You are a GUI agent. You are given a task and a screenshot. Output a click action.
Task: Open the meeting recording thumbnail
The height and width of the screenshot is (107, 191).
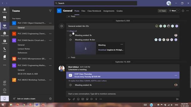86,48
